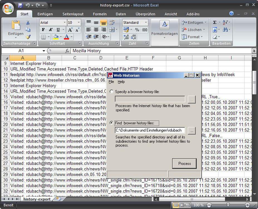Open the Help menu in Web Historian
The image size is (258, 209).
(x=121, y=82)
